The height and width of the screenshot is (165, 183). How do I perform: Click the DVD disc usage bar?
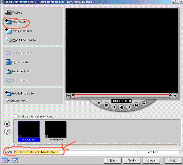tap(97, 152)
